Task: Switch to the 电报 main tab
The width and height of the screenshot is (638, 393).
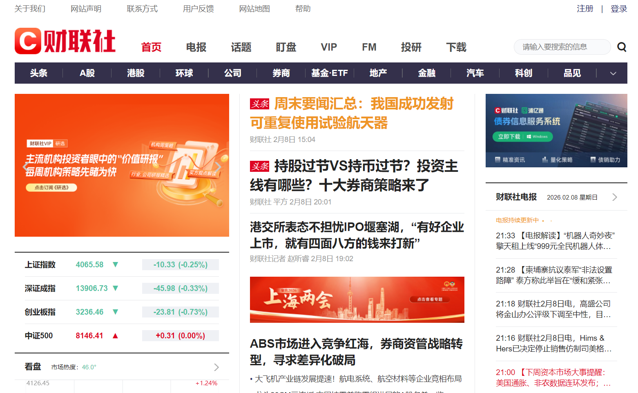Action: tap(196, 47)
